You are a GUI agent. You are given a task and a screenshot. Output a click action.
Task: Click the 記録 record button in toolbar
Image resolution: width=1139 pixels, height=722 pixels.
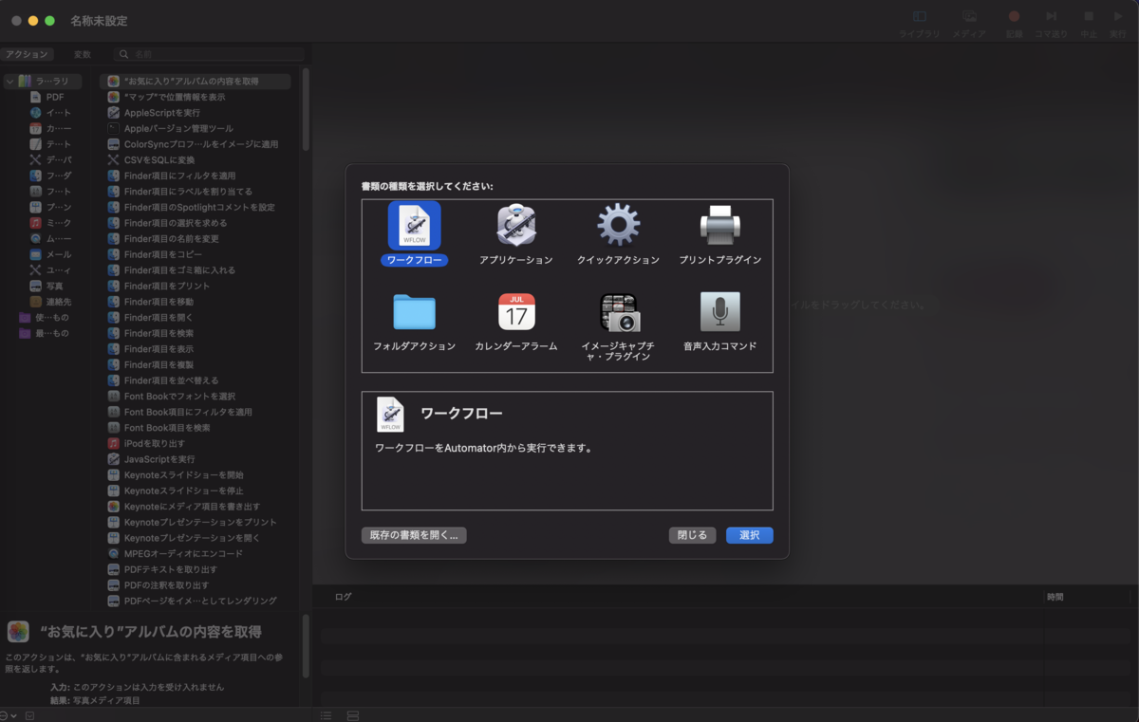point(1014,22)
